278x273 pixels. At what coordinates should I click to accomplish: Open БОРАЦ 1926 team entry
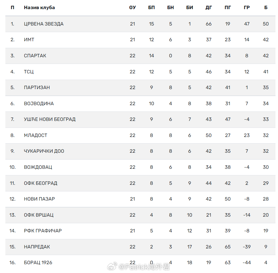click(38, 263)
